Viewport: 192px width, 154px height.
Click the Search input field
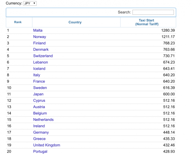click(x=153, y=12)
